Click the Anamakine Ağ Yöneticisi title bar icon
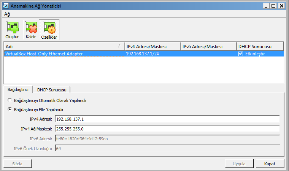This screenshot has height=171, width=289. (x=6, y=6)
